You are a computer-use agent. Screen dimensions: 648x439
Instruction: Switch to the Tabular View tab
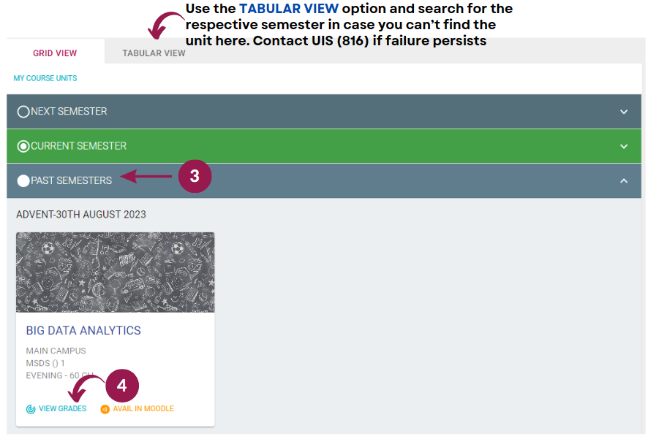pyautogui.click(x=154, y=53)
